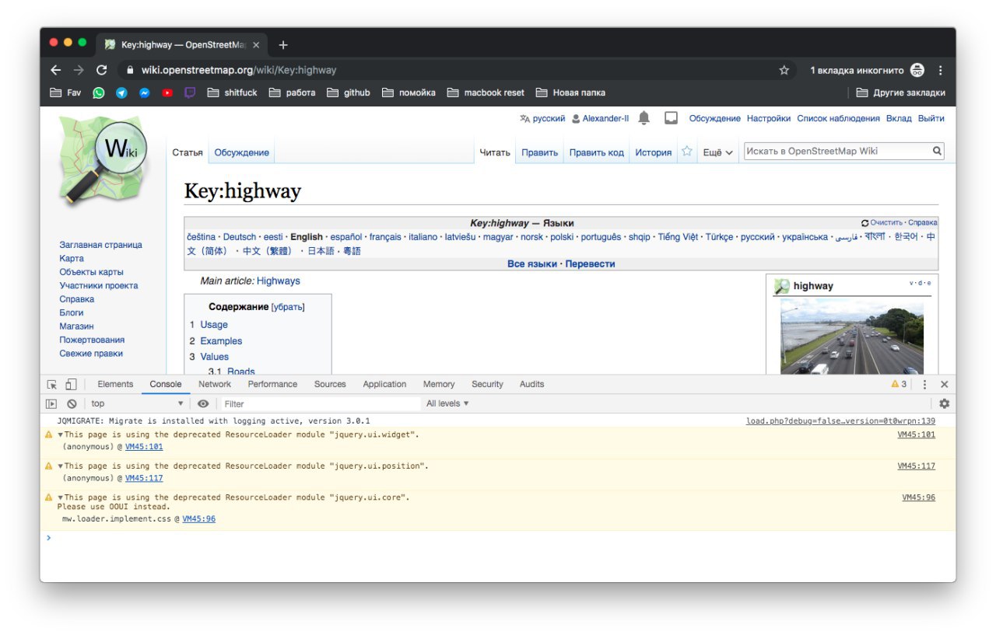Click the Все языки link

tap(532, 264)
